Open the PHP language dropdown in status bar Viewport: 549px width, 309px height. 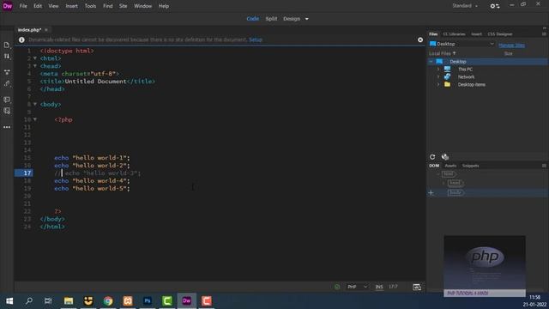(x=357, y=287)
